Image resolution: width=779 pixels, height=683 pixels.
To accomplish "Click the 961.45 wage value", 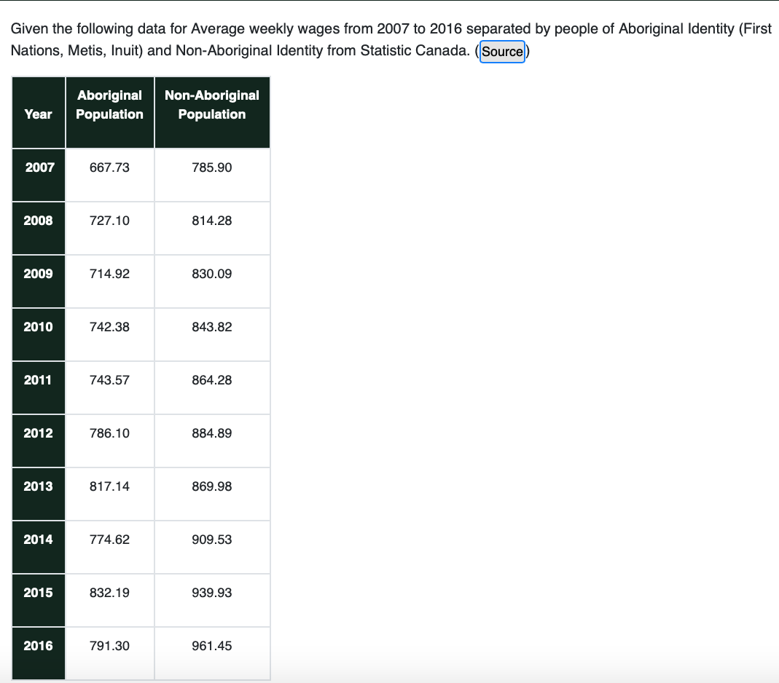I will pyautogui.click(x=212, y=645).
